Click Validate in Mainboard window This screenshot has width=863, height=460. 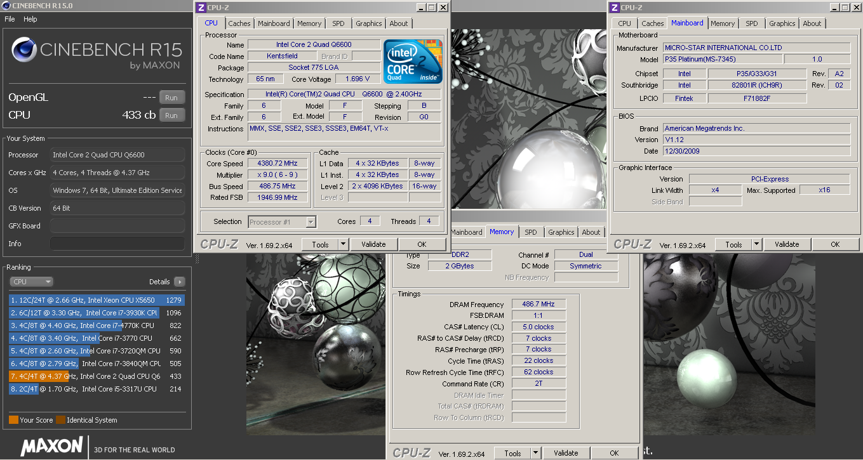787,244
